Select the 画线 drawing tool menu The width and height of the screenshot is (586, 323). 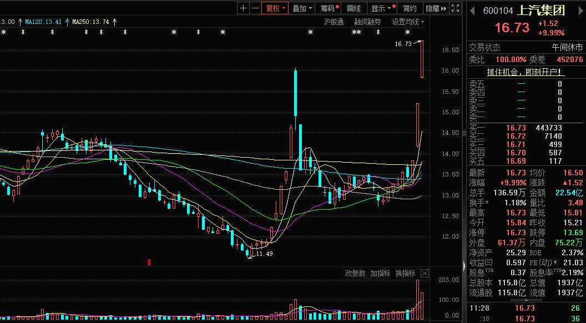353,8
